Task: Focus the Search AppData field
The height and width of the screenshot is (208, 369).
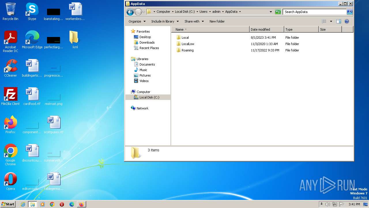Action: (x=315, y=12)
